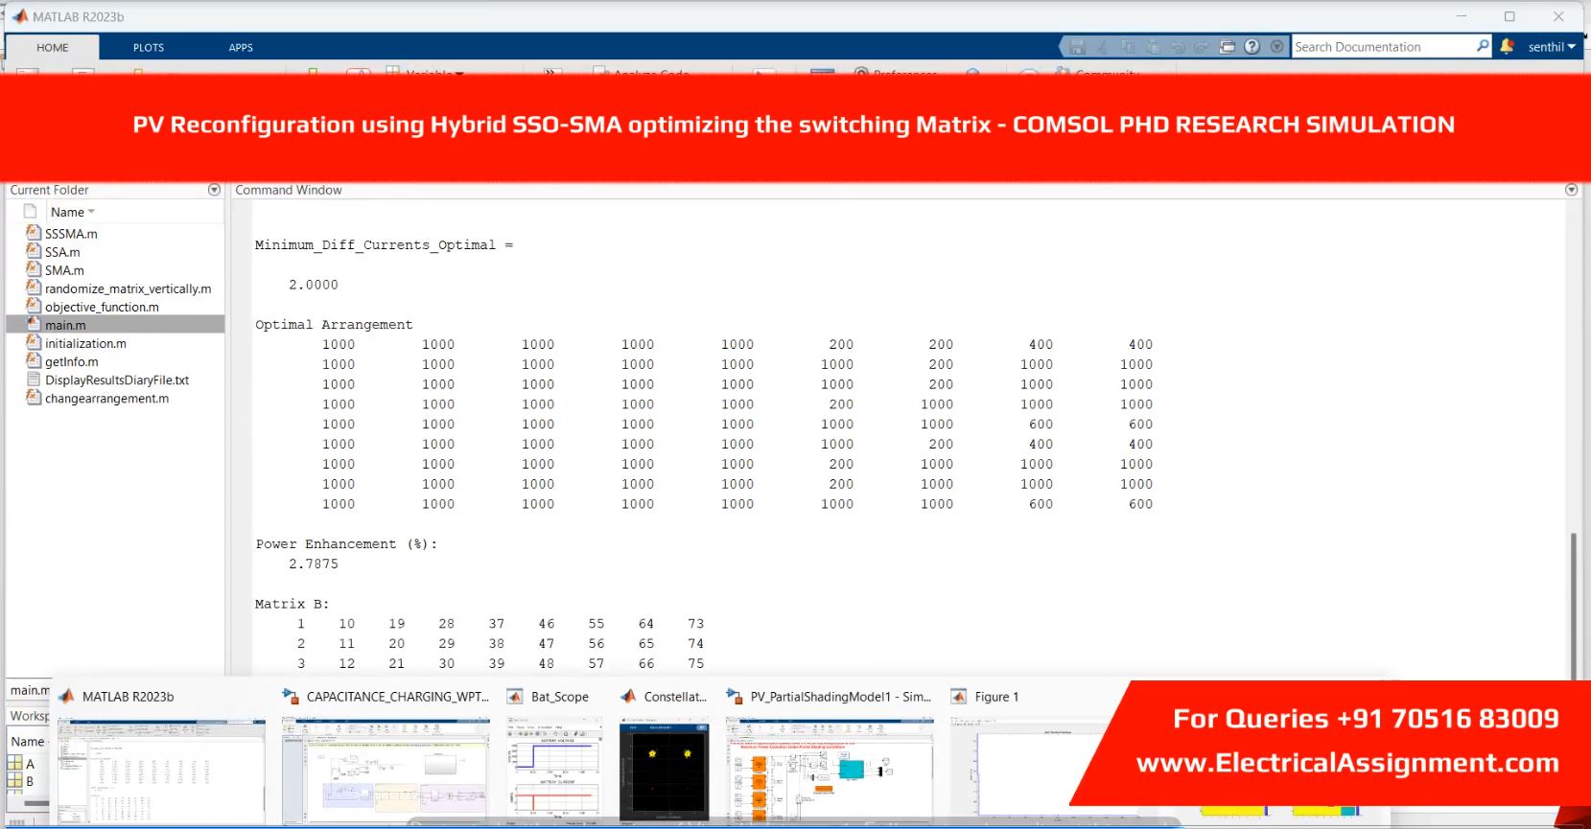Select changearrangement.m file

click(x=106, y=398)
